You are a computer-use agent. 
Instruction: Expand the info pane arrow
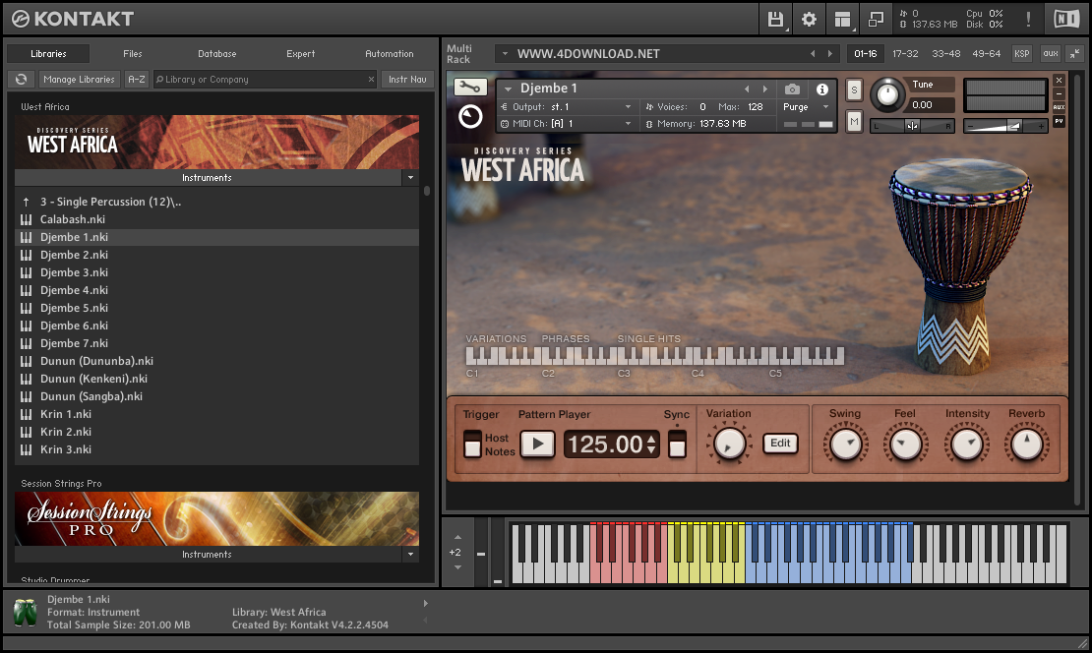click(x=426, y=604)
